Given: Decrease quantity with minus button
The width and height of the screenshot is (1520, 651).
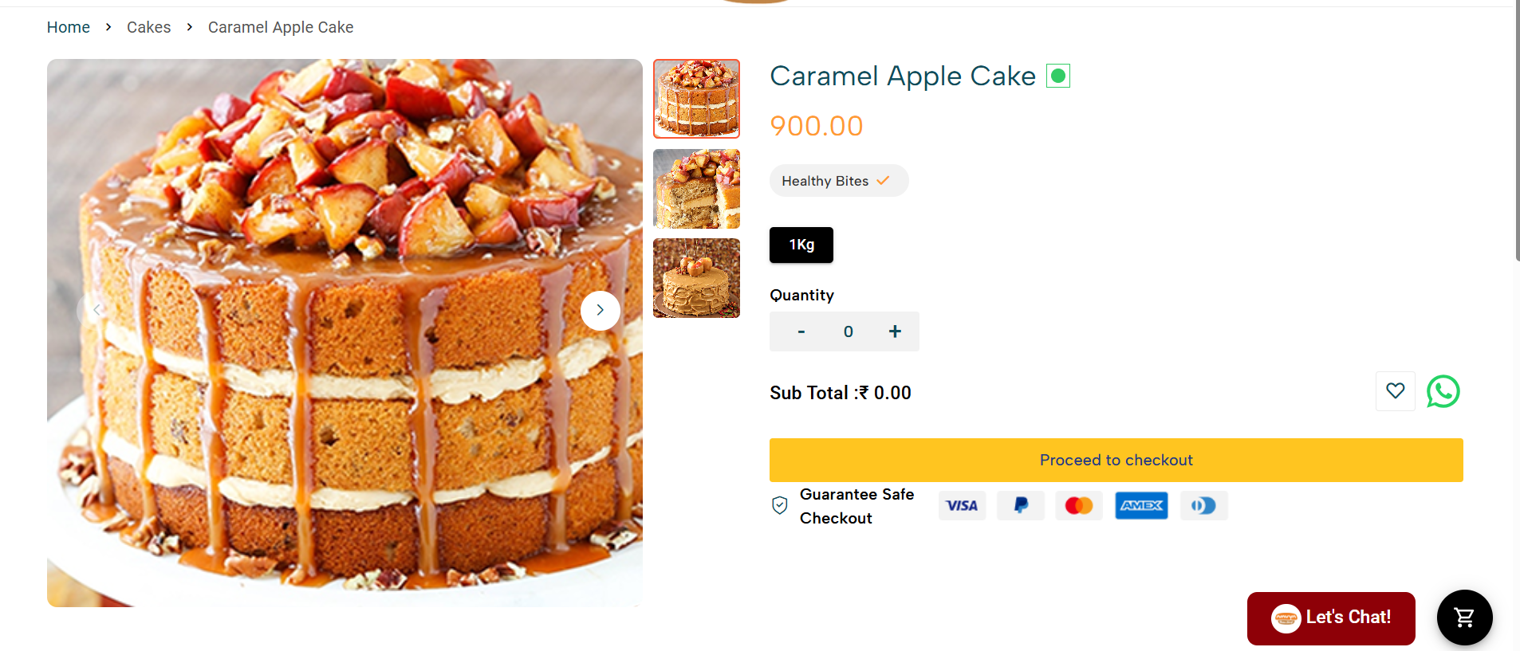Looking at the screenshot, I should [801, 331].
